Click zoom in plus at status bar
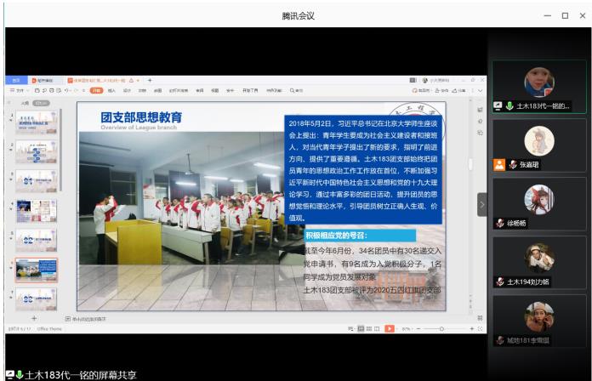 (472, 327)
